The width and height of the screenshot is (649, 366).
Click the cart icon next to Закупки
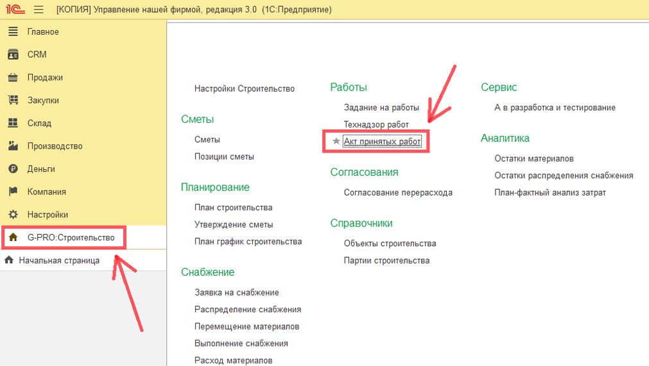[x=13, y=100]
